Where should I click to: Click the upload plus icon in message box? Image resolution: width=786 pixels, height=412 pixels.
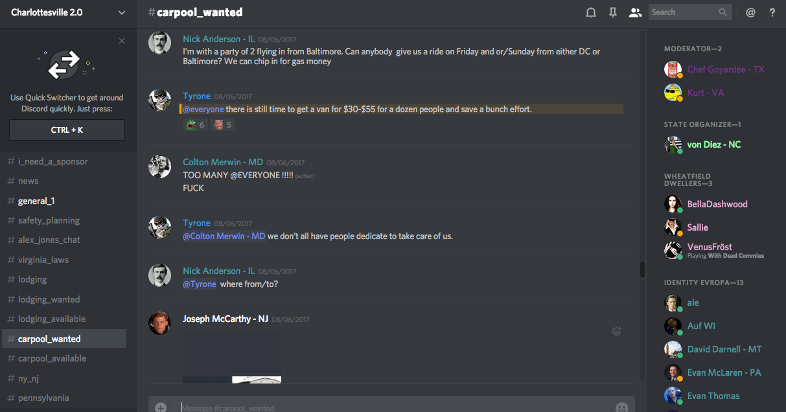[161, 408]
